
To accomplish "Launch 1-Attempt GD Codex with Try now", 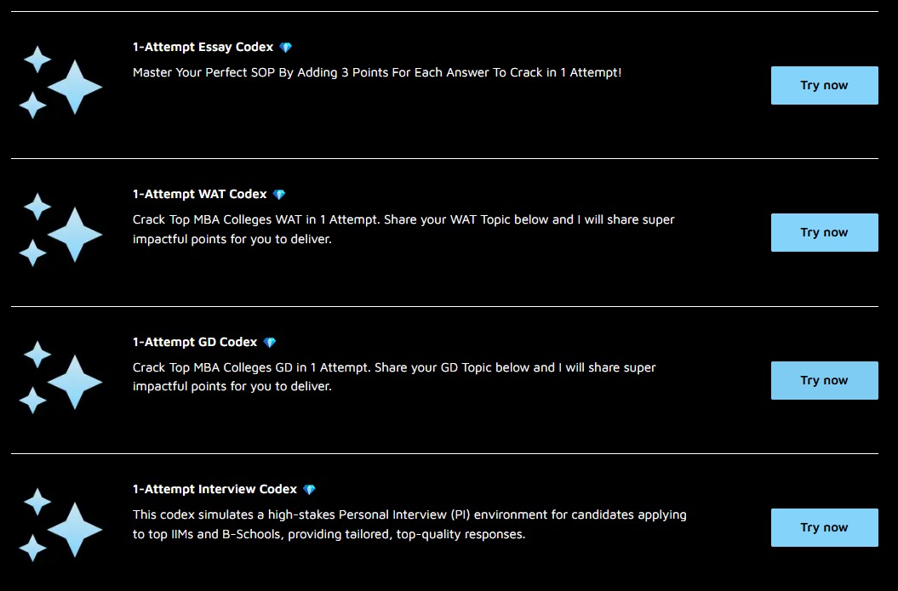I will (824, 380).
